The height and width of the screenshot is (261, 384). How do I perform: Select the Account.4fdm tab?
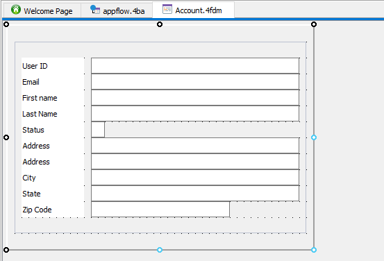[193, 10]
